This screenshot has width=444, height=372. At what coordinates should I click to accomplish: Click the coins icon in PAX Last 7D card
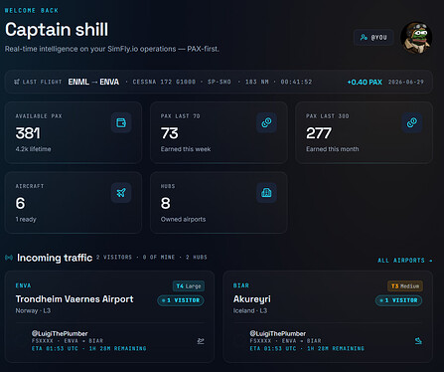266,122
